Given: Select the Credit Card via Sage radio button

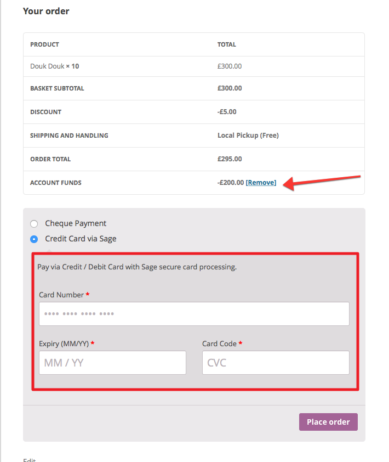Looking at the screenshot, I should pos(34,239).
